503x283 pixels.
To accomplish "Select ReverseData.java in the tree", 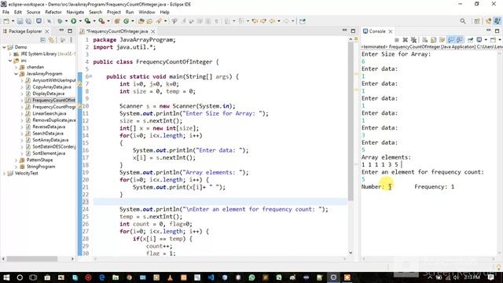I will pyautogui.click(x=49, y=127).
